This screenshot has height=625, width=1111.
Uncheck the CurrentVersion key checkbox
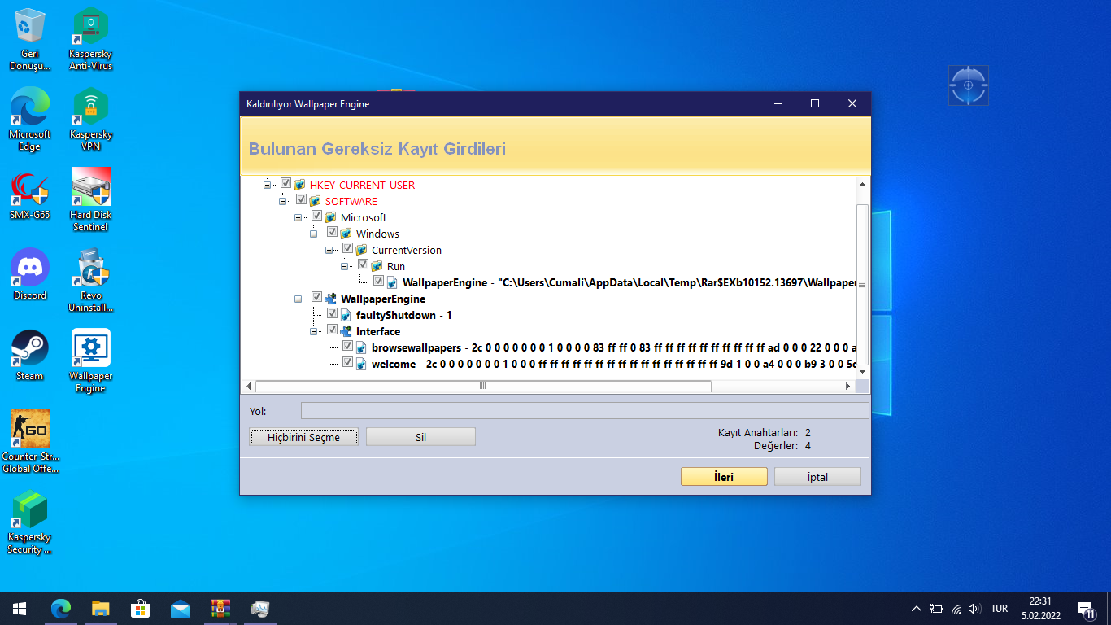(x=347, y=249)
